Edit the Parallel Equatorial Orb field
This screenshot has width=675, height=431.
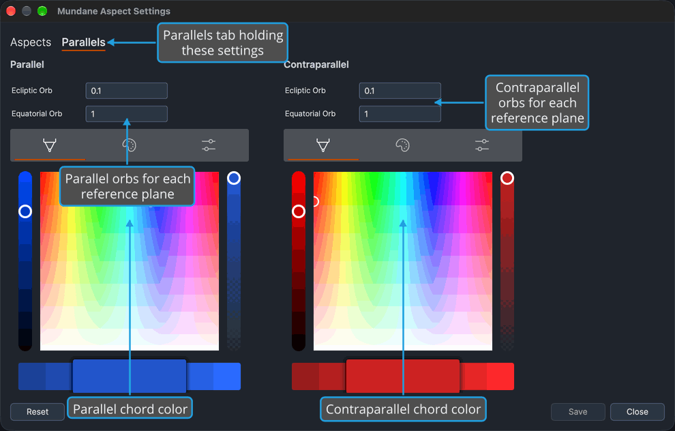(127, 114)
